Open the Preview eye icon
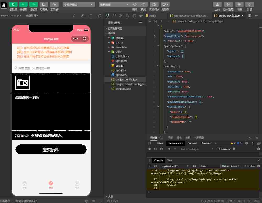This screenshot has height=203, width=262. tap(143, 4)
